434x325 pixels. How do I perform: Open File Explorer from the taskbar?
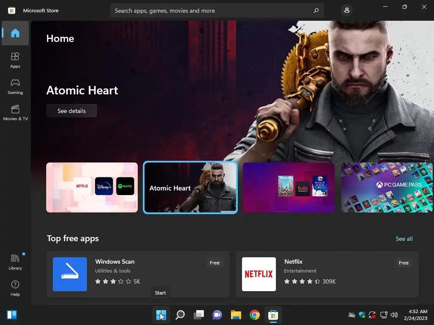pos(236,315)
